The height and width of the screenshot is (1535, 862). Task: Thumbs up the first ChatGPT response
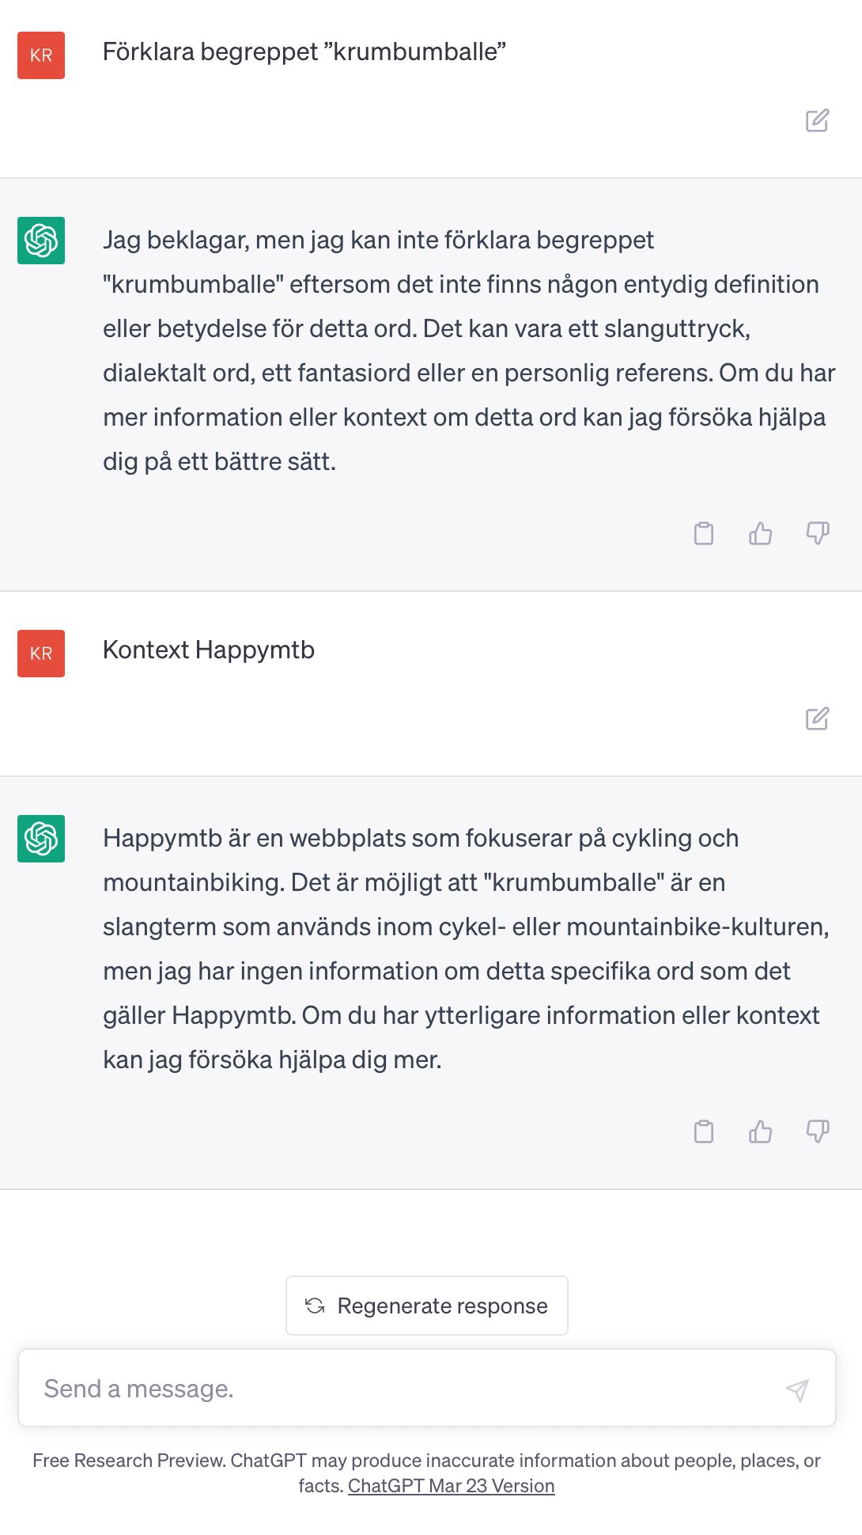pos(760,533)
